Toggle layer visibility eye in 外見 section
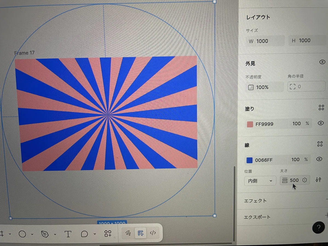The image size is (328, 246). tap(322, 62)
